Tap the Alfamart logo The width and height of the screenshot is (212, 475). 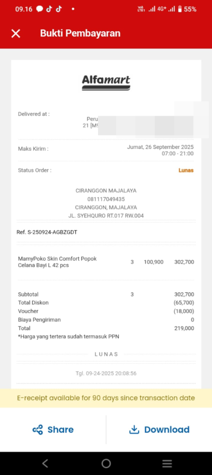(x=106, y=82)
